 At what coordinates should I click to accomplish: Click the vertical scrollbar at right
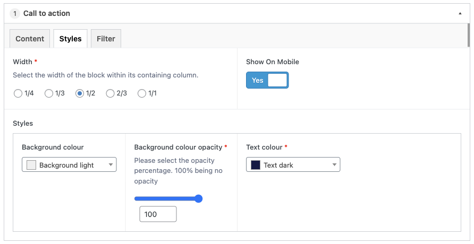click(x=469, y=36)
